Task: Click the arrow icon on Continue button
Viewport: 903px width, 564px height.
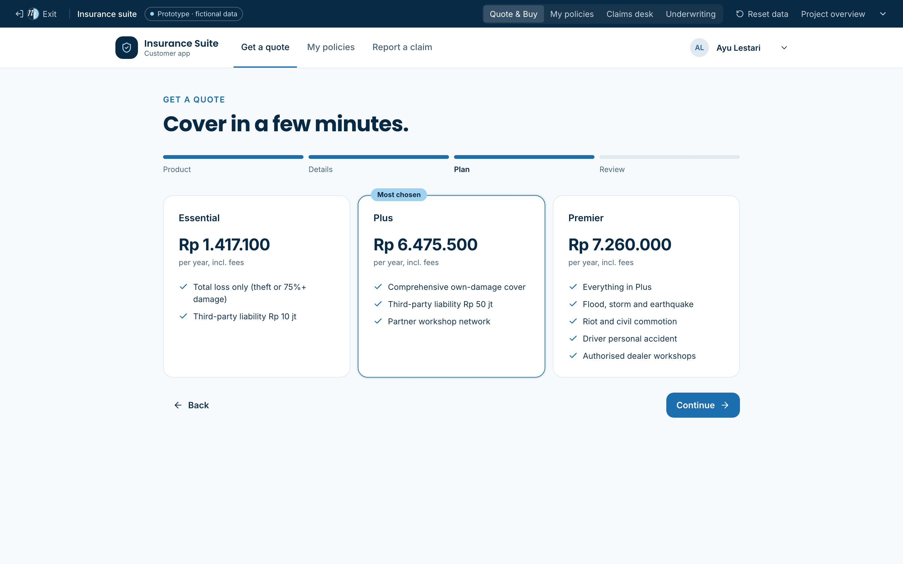Action: tap(725, 405)
